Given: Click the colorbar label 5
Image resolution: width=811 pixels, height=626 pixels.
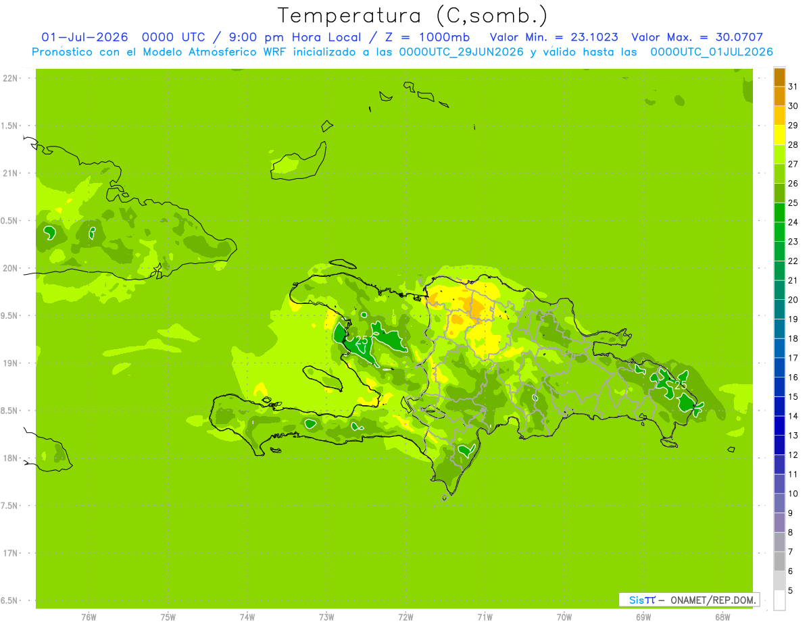Looking at the screenshot, I should [x=791, y=590].
